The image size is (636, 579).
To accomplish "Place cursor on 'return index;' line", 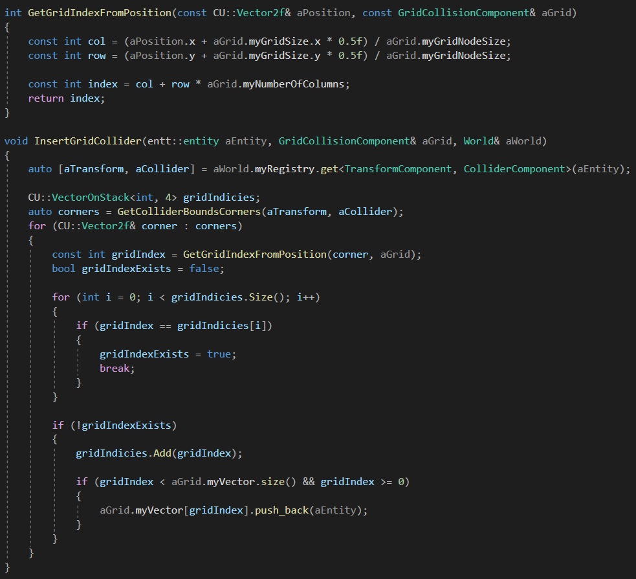I will (x=67, y=98).
